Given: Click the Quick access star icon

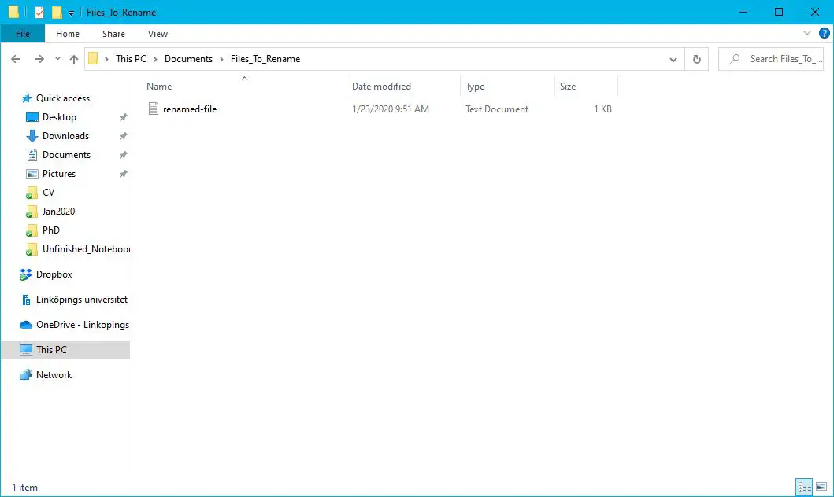Looking at the screenshot, I should (x=27, y=98).
